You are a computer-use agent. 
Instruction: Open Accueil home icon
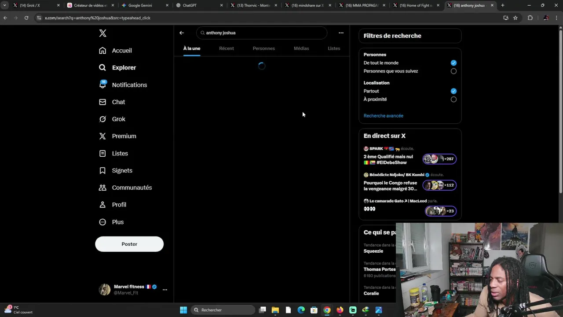pos(102,51)
